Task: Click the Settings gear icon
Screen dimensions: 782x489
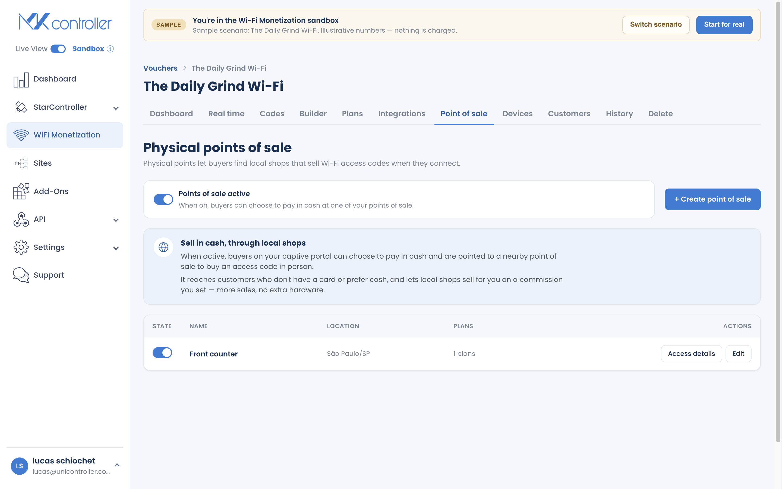Action: 21,247
